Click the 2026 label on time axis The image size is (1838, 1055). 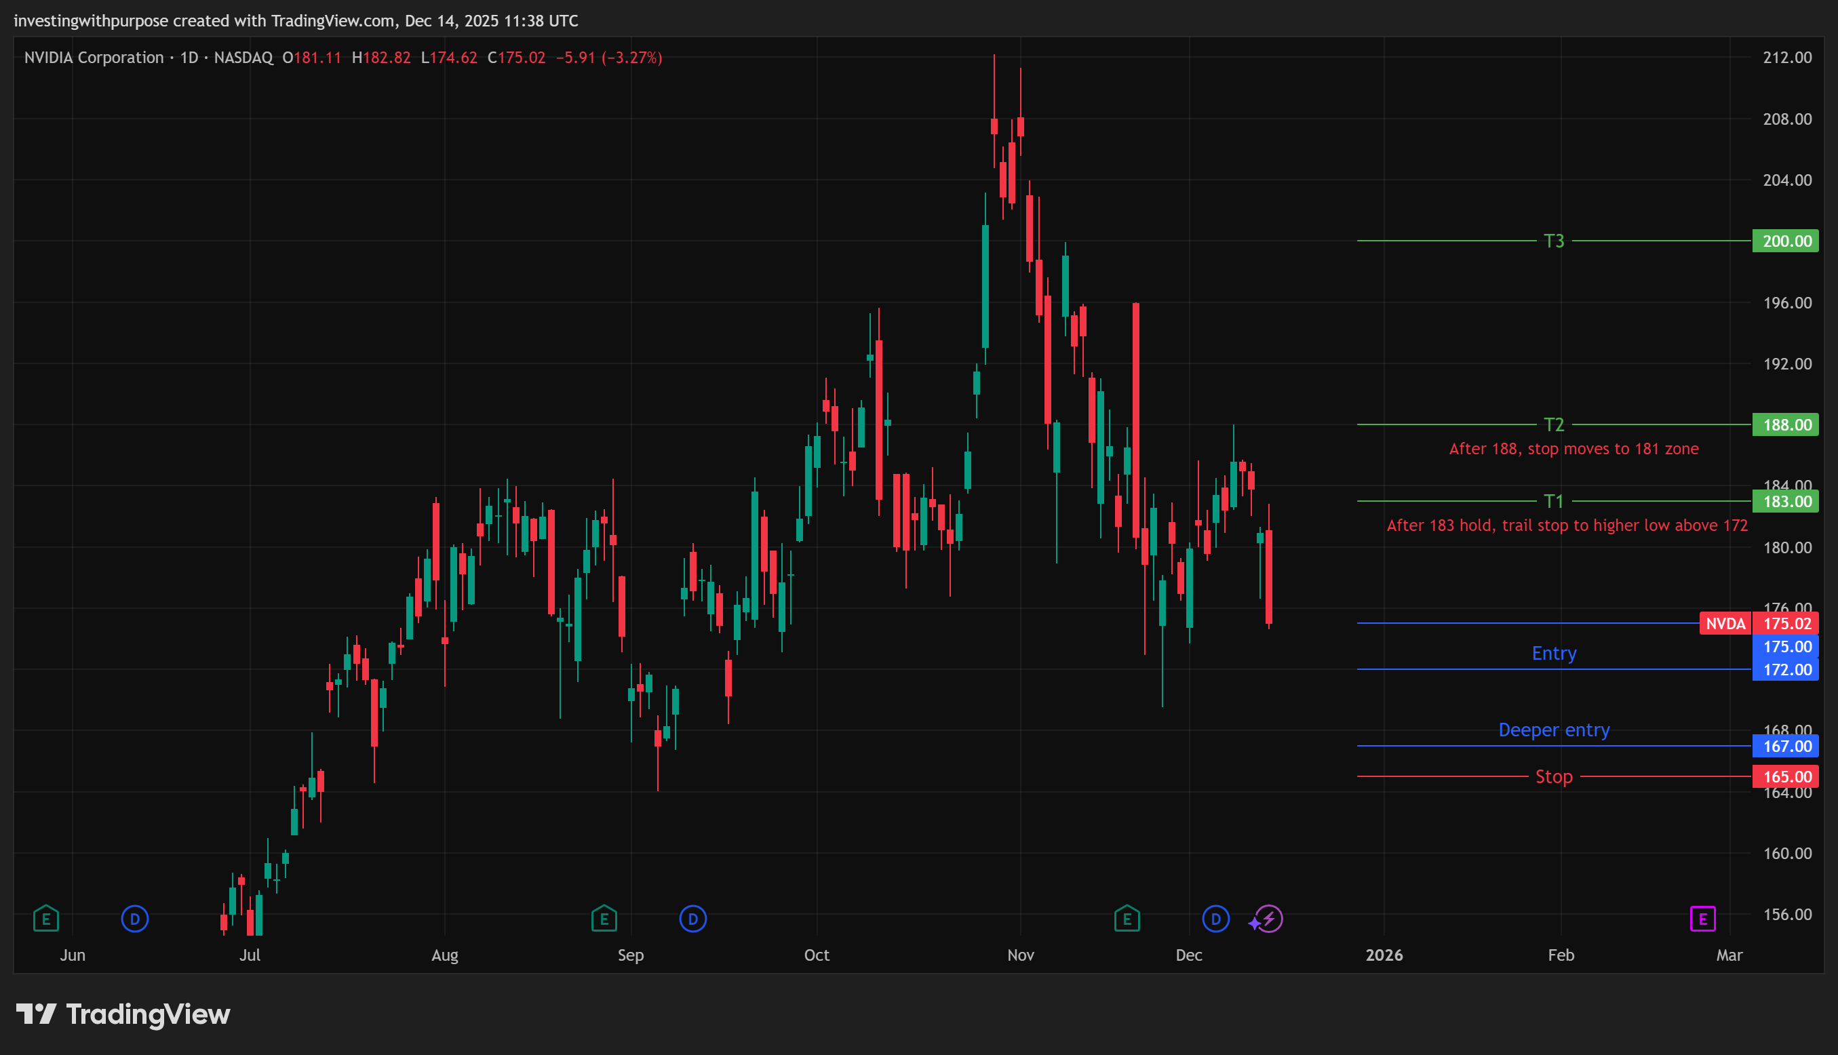pos(1384,954)
